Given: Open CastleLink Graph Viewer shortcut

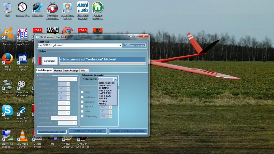Looking at the screenshot, I should 22,33.
